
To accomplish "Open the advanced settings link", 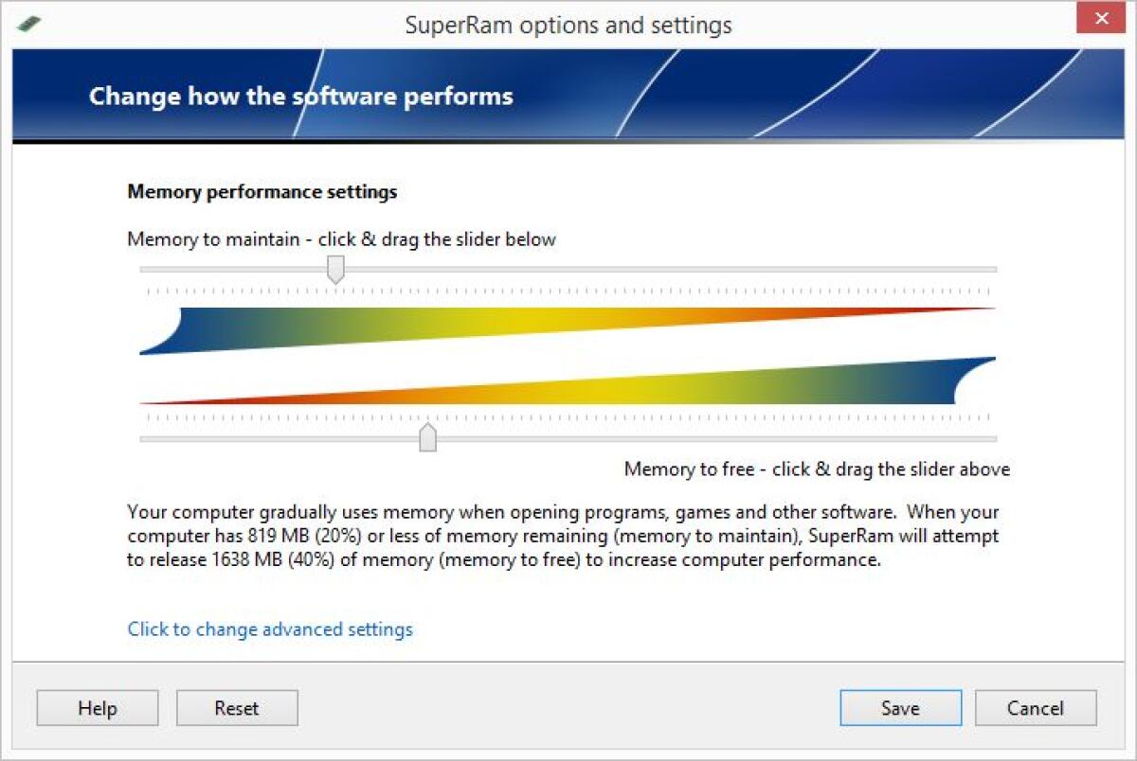I will (269, 628).
